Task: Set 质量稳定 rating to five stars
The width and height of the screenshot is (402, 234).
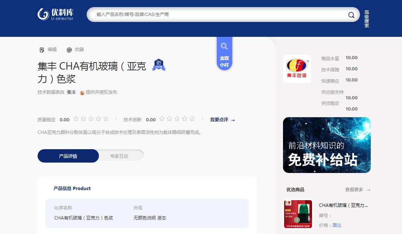Action: [x=106, y=119]
